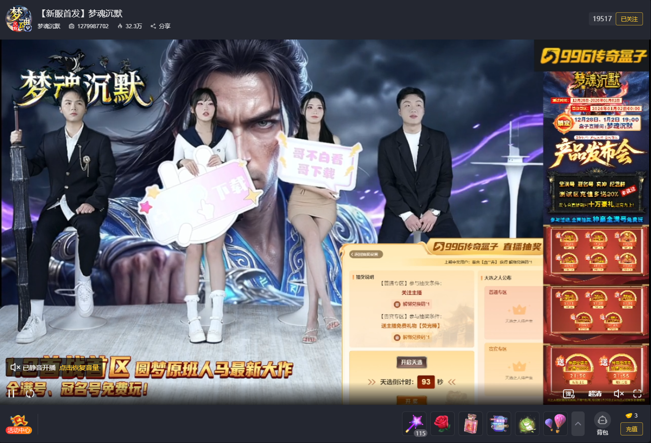Screen dimensions: 651x443
Task: Click follower count 19517
Action: [x=602, y=19]
